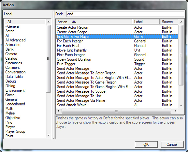
Task: Sort by the Source column header
Action: click(x=169, y=22)
